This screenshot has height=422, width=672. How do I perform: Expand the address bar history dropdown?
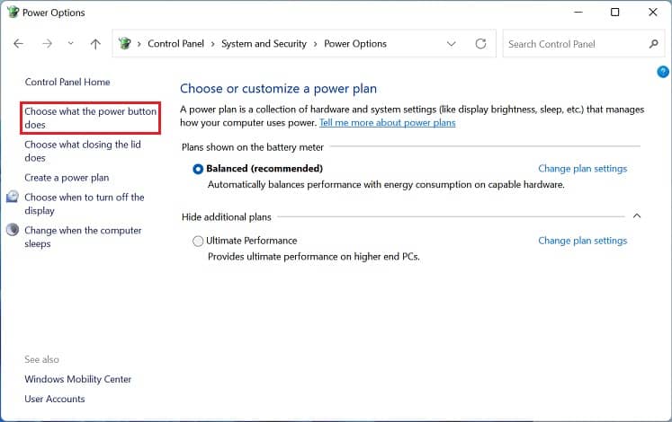tap(451, 44)
